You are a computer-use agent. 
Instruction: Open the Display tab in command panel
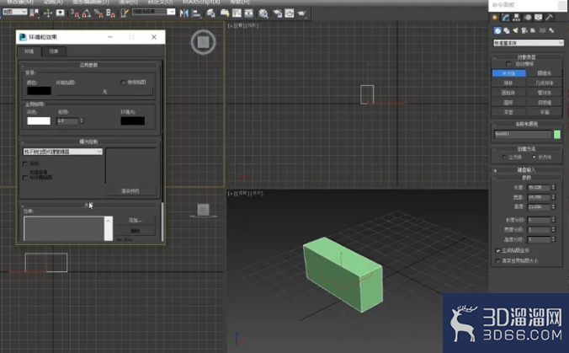pos(539,18)
